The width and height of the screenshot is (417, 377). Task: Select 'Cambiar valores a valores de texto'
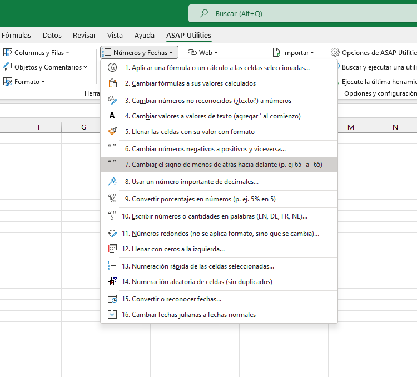point(219,116)
